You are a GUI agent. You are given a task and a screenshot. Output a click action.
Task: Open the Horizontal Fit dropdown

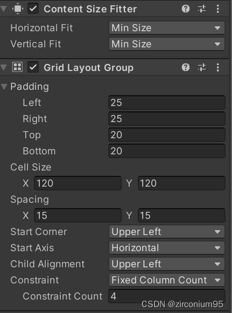(167, 28)
